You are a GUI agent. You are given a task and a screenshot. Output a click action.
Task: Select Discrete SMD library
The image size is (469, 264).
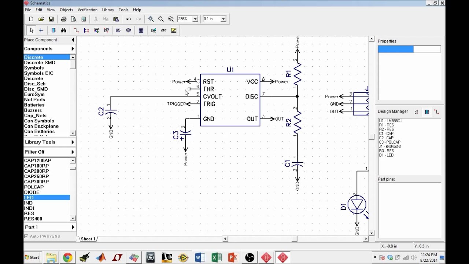47,63
